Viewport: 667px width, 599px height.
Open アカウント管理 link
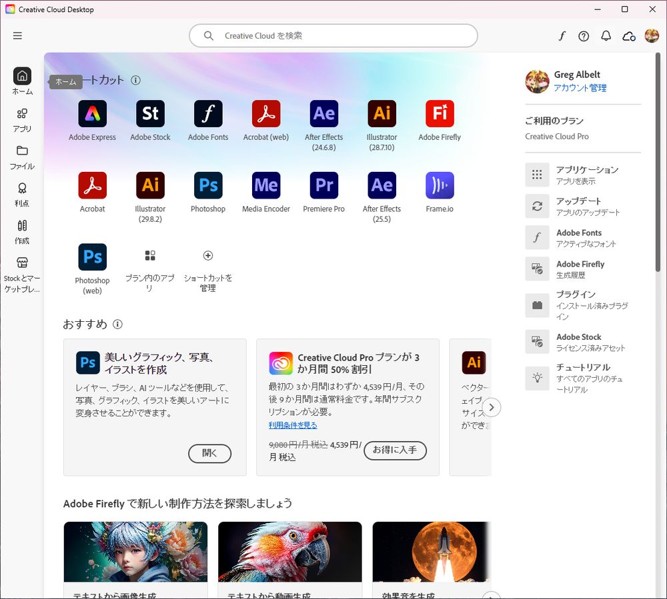580,88
